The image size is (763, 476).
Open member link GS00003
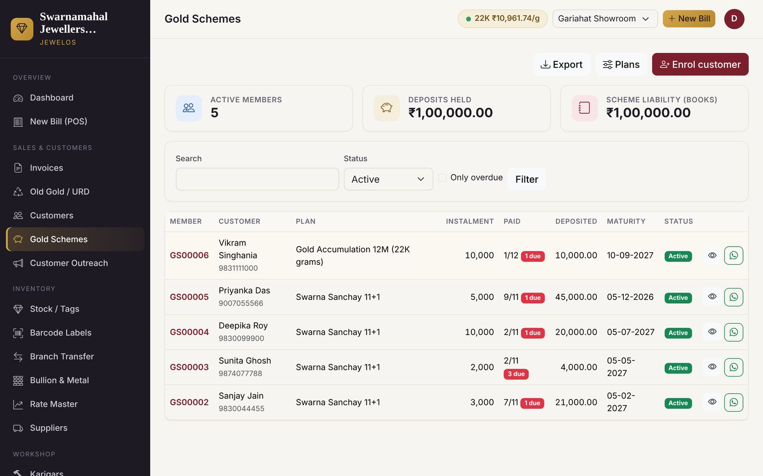pyautogui.click(x=189, y=367)
